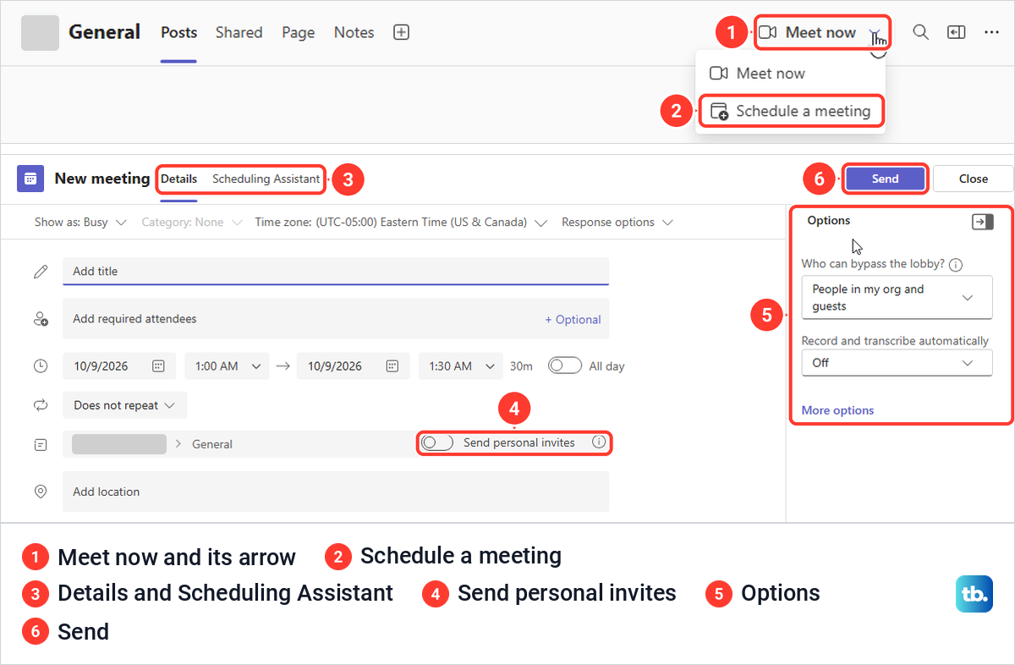Expand the Meet now dropdown arrow

click(876, 33)
